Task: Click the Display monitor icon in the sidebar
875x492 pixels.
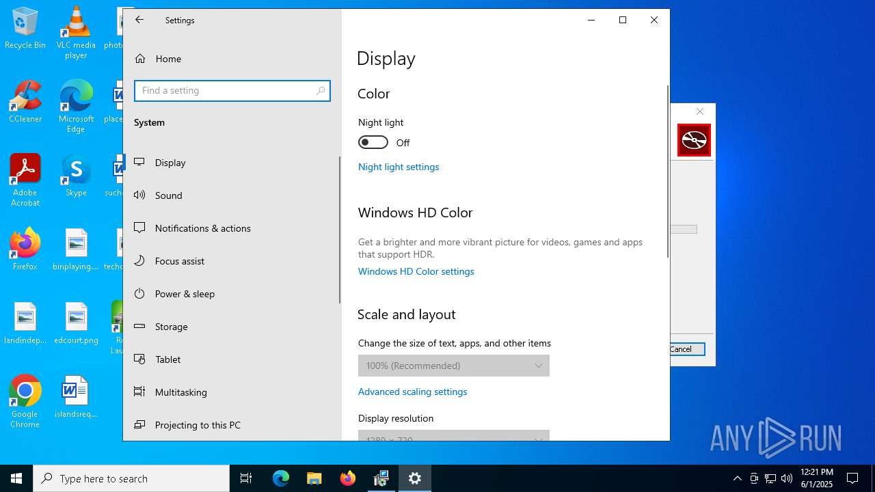Action: tap(139, 162)
